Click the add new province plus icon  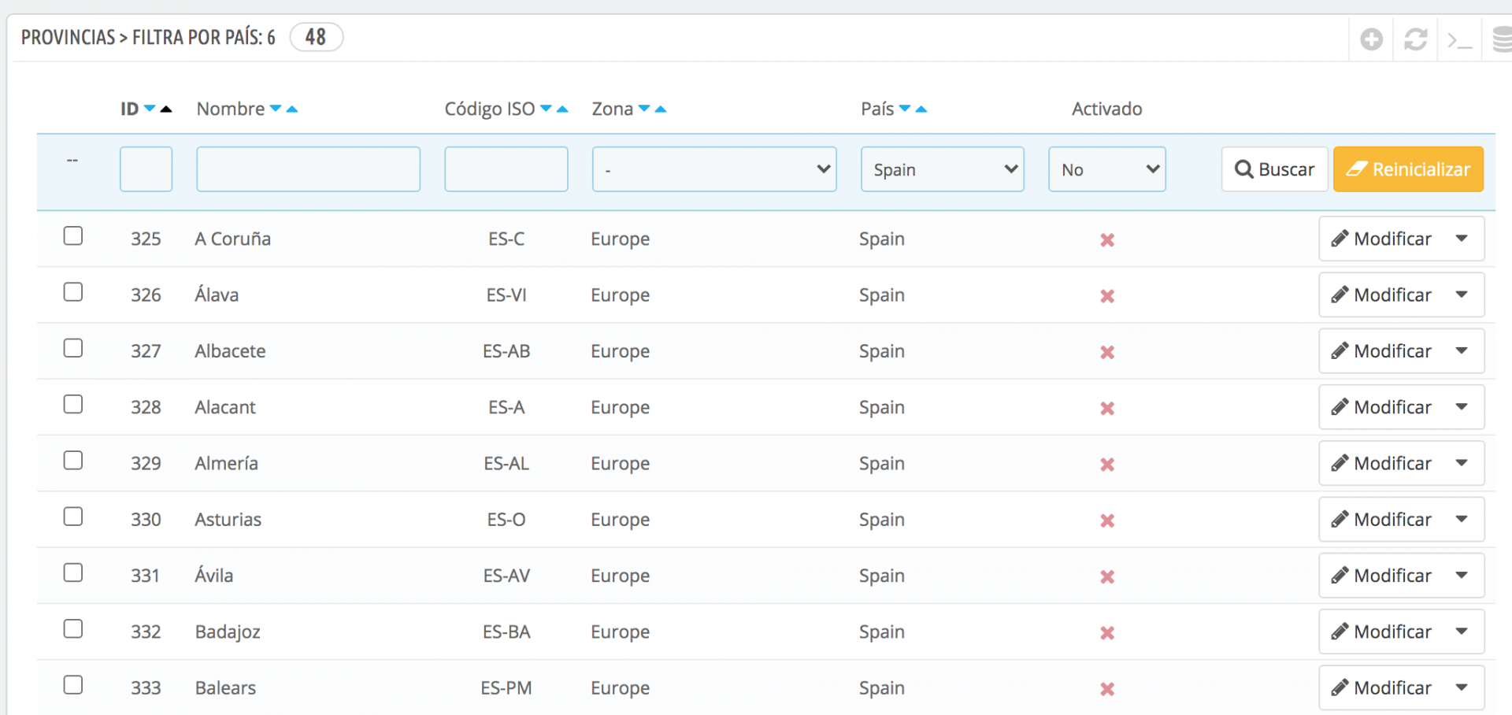(x=1371, y=39)
